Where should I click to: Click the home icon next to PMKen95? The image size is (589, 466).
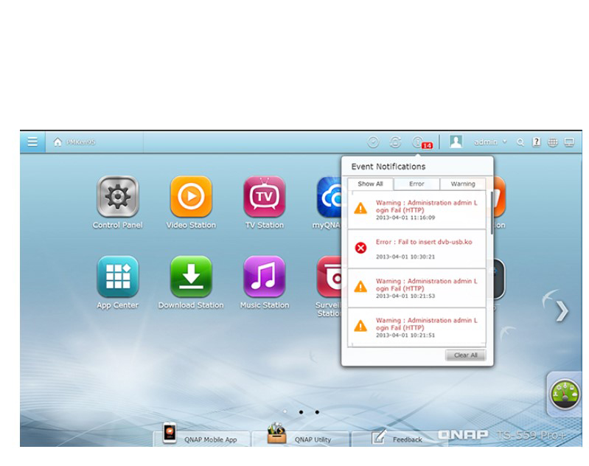tap(57, 142)
